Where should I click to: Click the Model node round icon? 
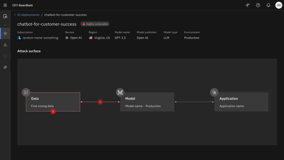(120, 92)
